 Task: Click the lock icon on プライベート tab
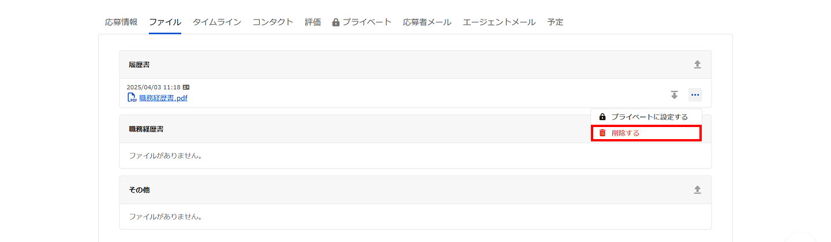click(x=336, y=22)
